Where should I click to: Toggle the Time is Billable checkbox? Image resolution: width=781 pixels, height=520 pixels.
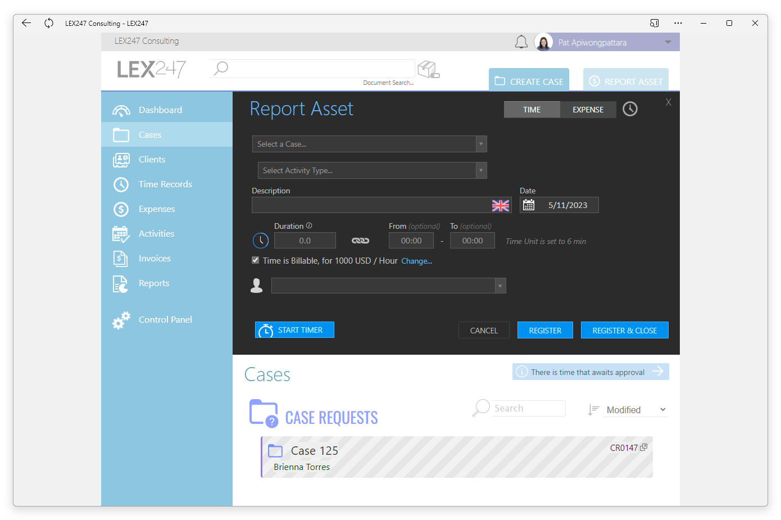pyautogui.click(x=256, y=260)
